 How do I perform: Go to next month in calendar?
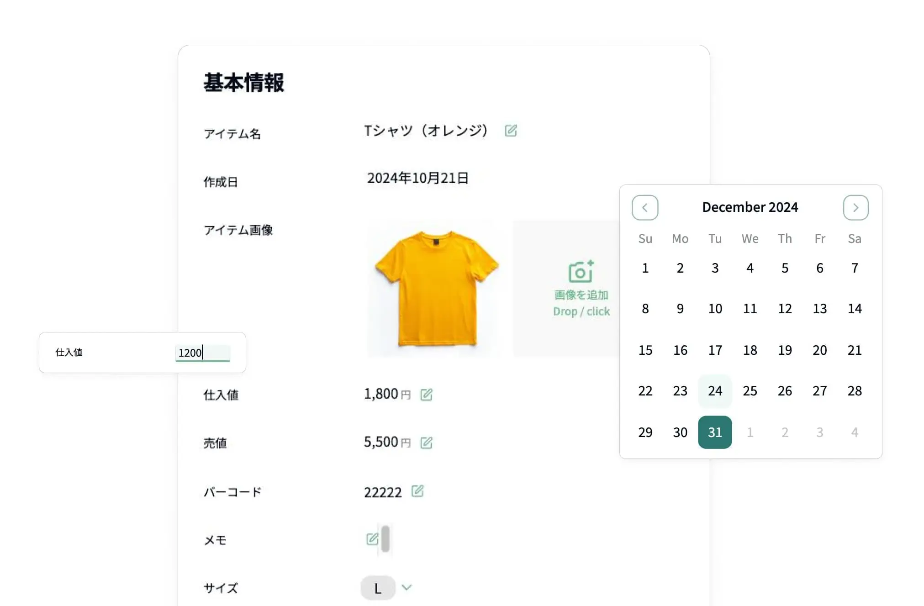[855, 208]
